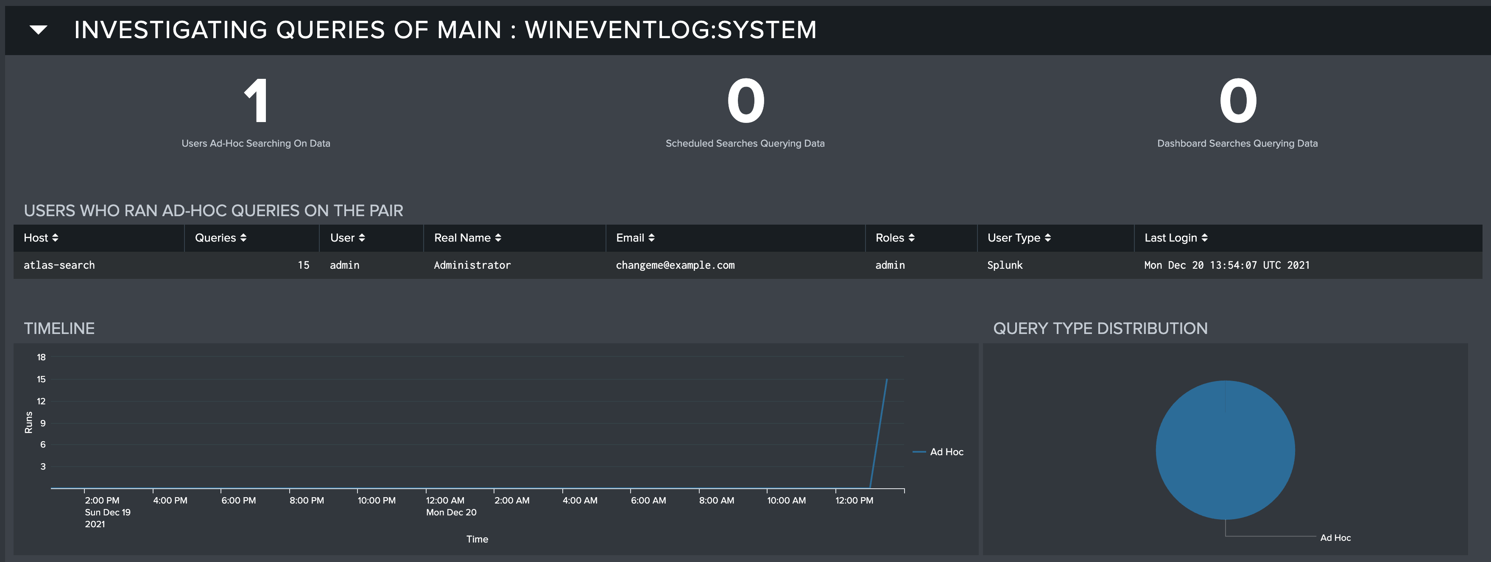The width and height of the screenshot is (1491, 562).
Task: Click the atlas-search host cell
Action: point(59,265)
